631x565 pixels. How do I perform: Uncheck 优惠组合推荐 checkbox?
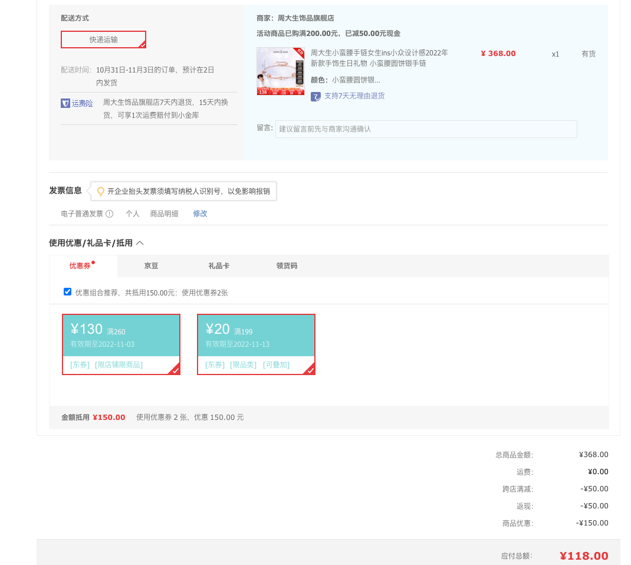[x=68, y=292]
